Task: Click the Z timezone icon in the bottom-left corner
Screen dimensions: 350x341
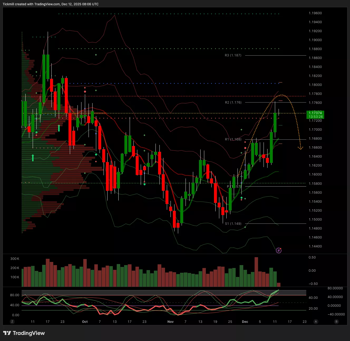Action: click(x=12, y=321)
